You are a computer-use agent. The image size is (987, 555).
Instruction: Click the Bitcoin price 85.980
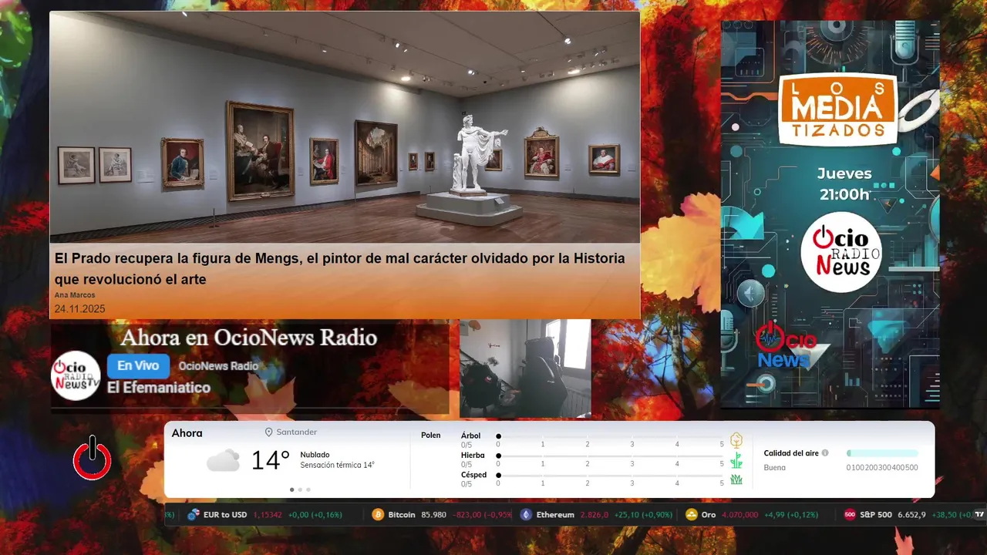point(434,515)
